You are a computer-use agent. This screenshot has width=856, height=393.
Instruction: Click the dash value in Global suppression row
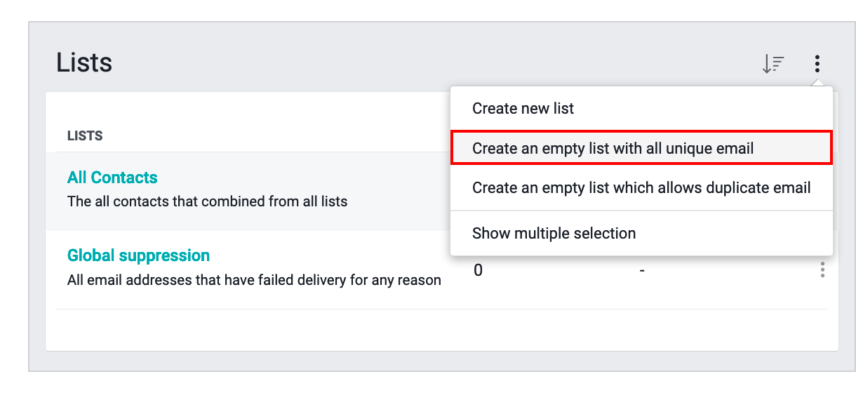click(x=641, y=270)
